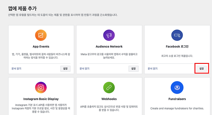Open 문서 읽기 link under Facebook 로그인
Viewport: 212px width, 115px height.
[153, 69]
